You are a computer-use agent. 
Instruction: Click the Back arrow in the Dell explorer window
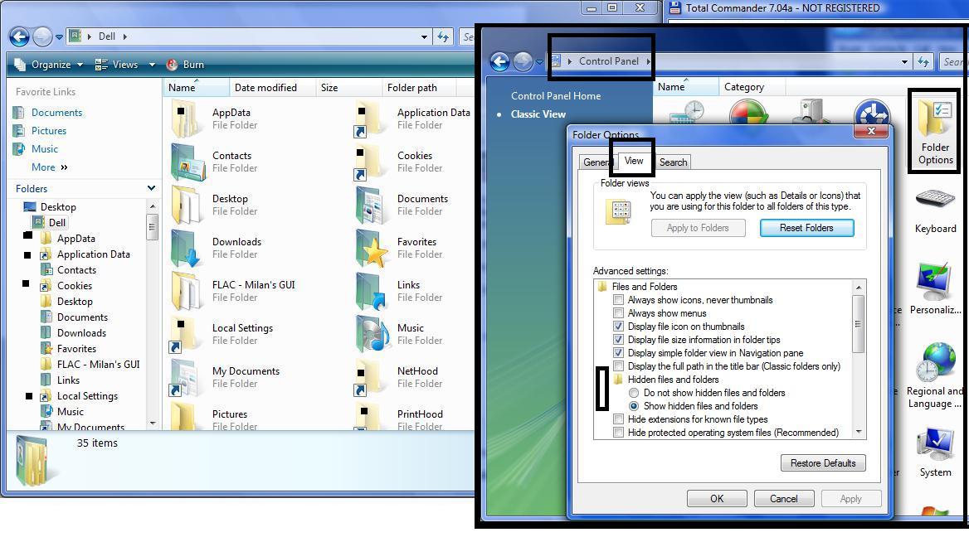click(19, 37)
